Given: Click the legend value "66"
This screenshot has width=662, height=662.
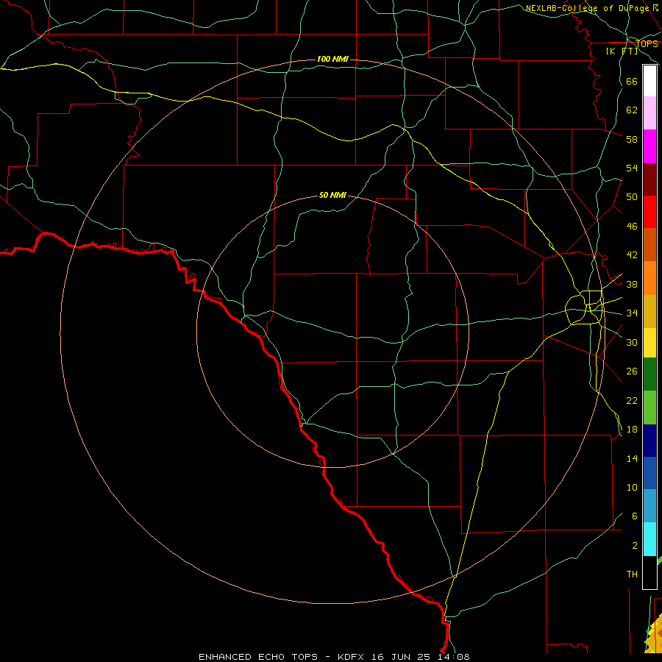Looking at the screenshot, I should (632, 81).
